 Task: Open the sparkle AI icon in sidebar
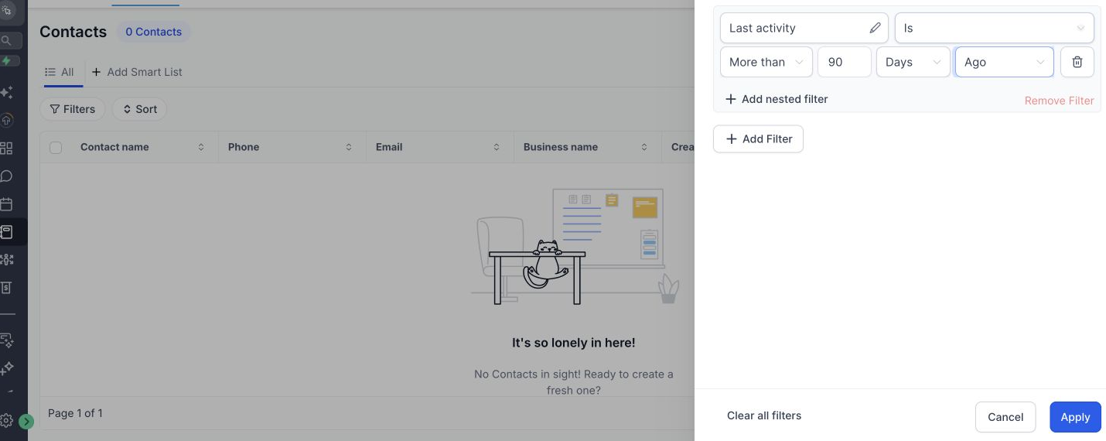click(6, 92)
